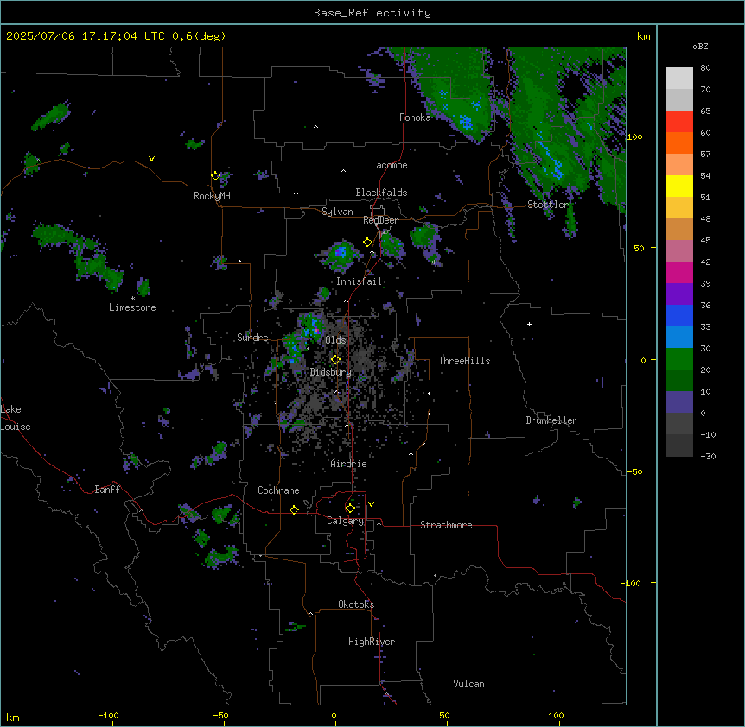Click the yellow diamond marker above Calgary
The image size is (745, 727).
pos(350,509)
